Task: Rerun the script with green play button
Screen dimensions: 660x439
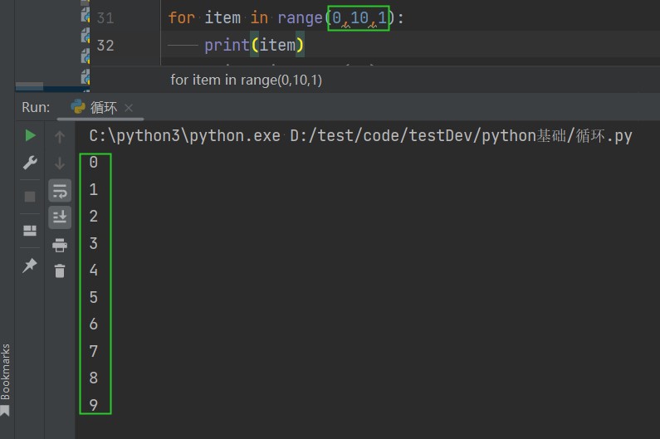Action: point(30,135)
